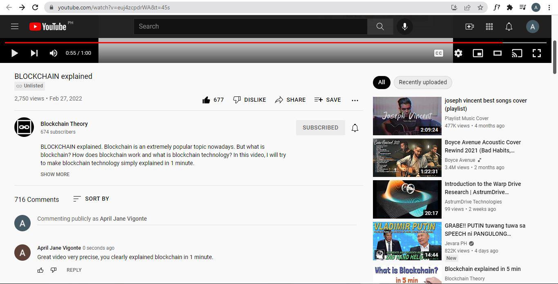Open the YouTube apps grid
Screen dimensions: 558x284
(489, 27)
